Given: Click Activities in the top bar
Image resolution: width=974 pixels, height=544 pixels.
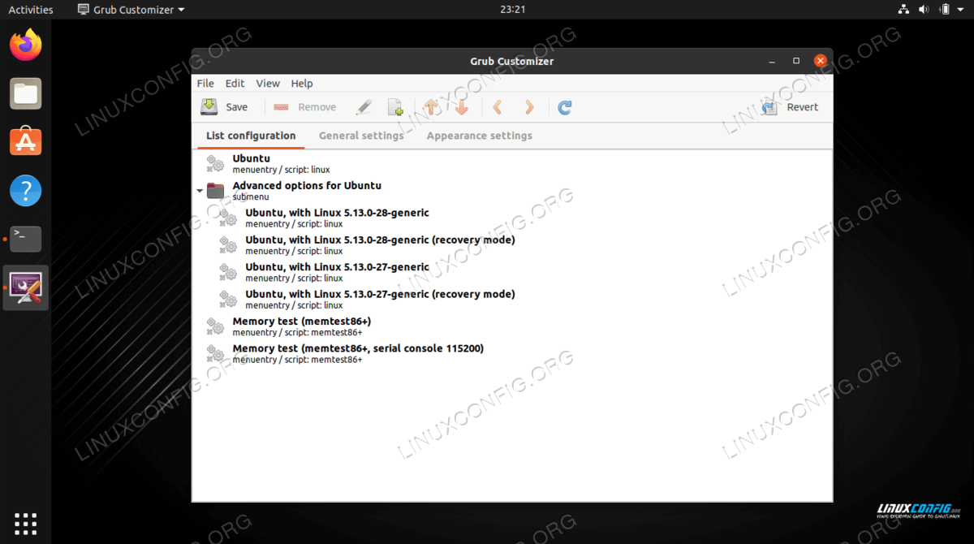Looking at the screenshot, I should tap(31, 10).
